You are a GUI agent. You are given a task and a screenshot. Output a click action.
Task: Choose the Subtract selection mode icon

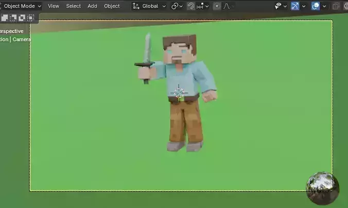point(13,18)
